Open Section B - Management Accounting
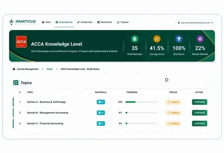 47,113
